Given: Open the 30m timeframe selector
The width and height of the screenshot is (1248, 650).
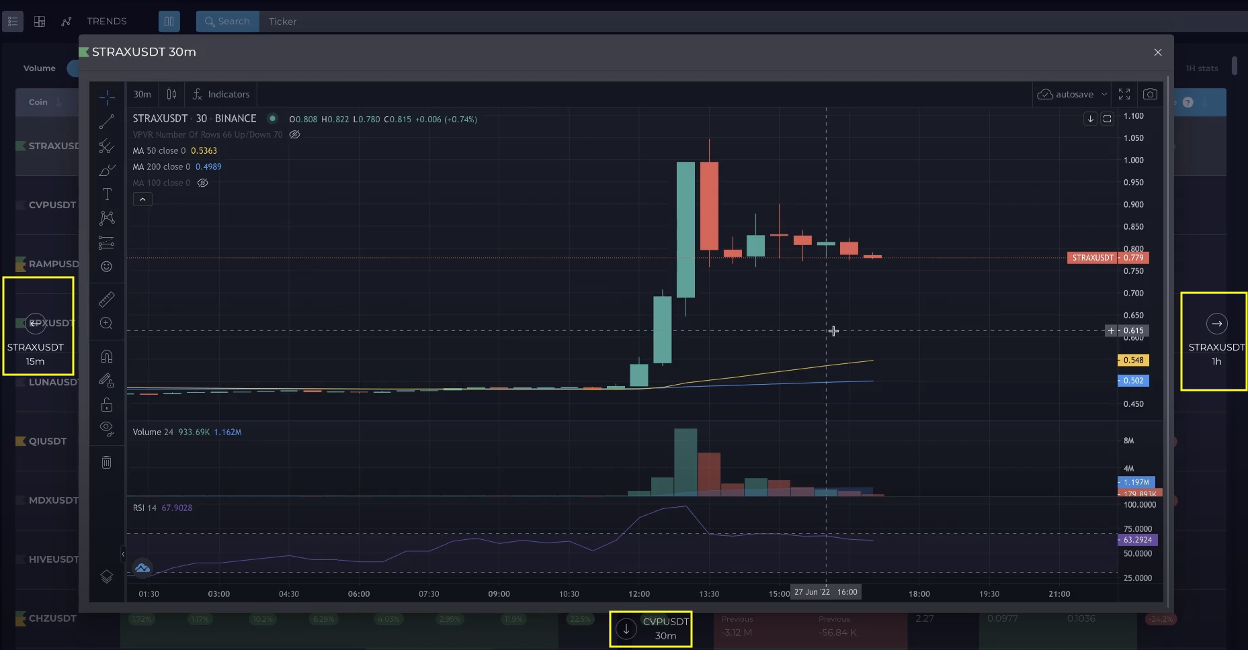Looking at the screenshot, I should pos(142,94).
